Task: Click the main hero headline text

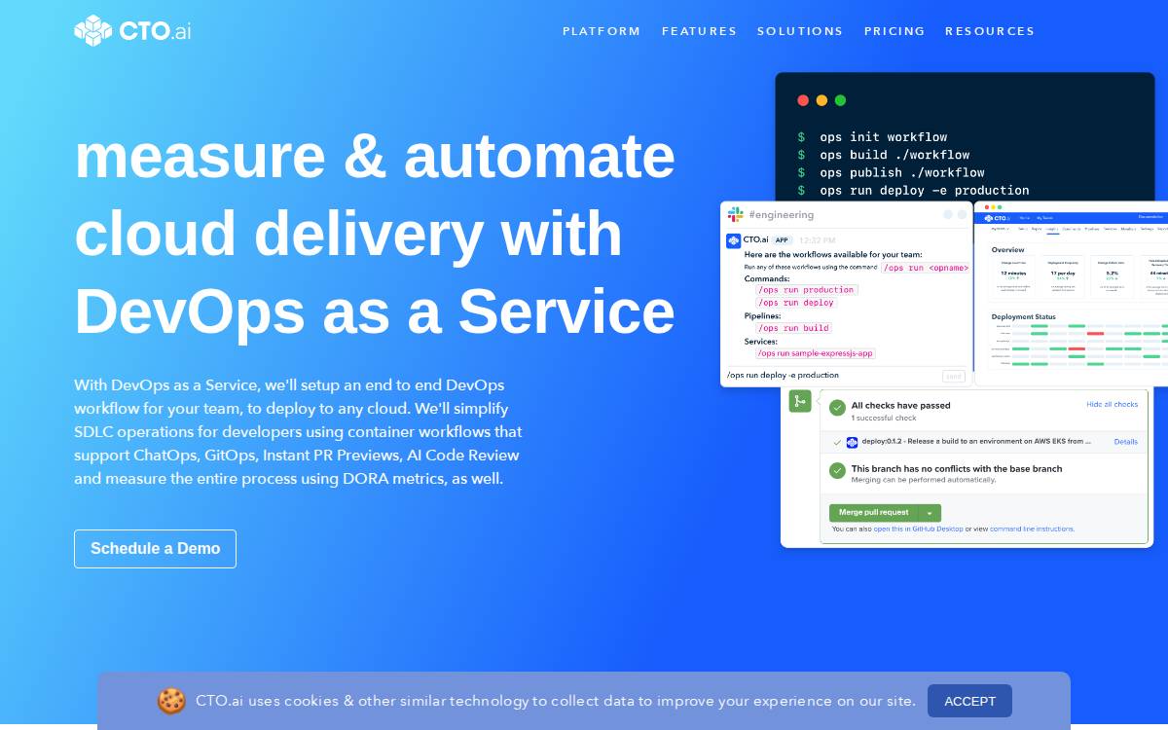Action: [375, 234]
